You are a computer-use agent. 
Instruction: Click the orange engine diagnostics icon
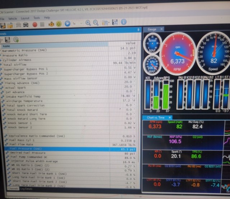(51, 24)
